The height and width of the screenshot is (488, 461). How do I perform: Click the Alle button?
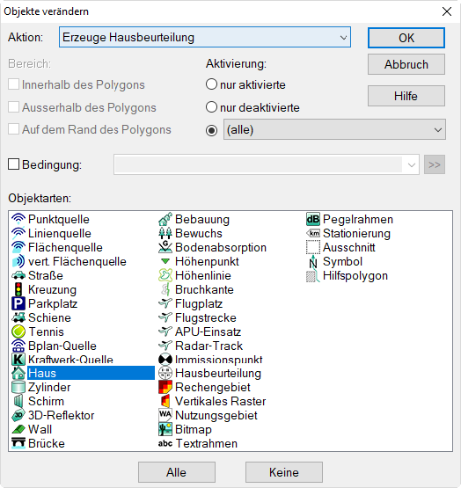(x=177, y=472)
